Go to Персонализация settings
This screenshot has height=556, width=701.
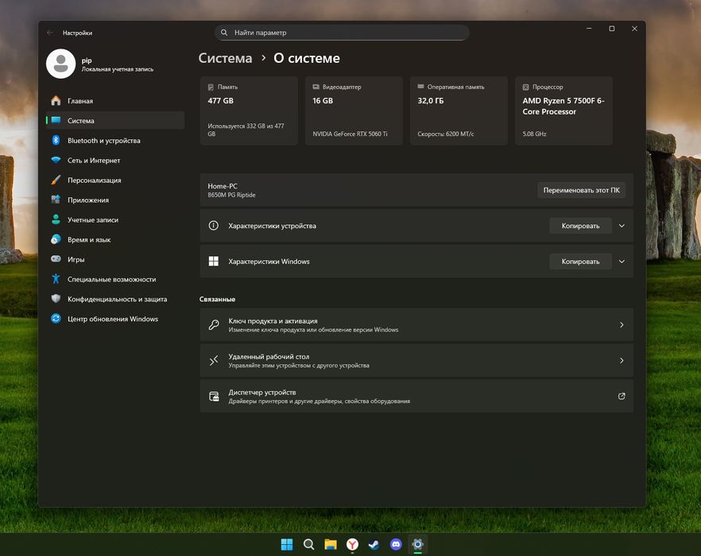pos(94,181)
